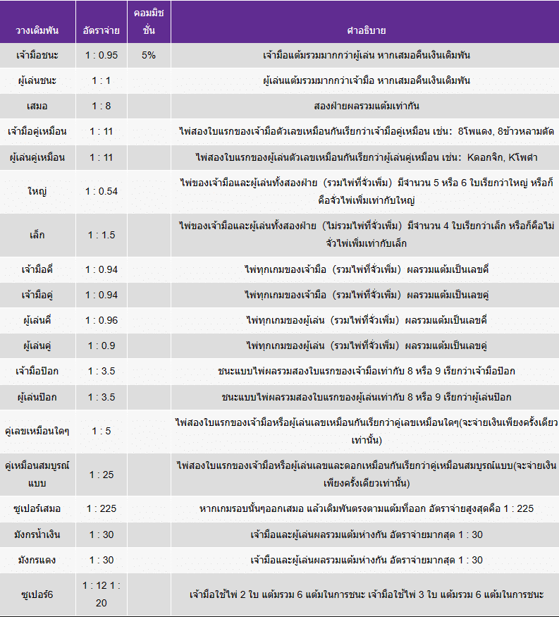
Task: Select the 'เล็ก' bet name cell
Action: (x=37, y=235)
